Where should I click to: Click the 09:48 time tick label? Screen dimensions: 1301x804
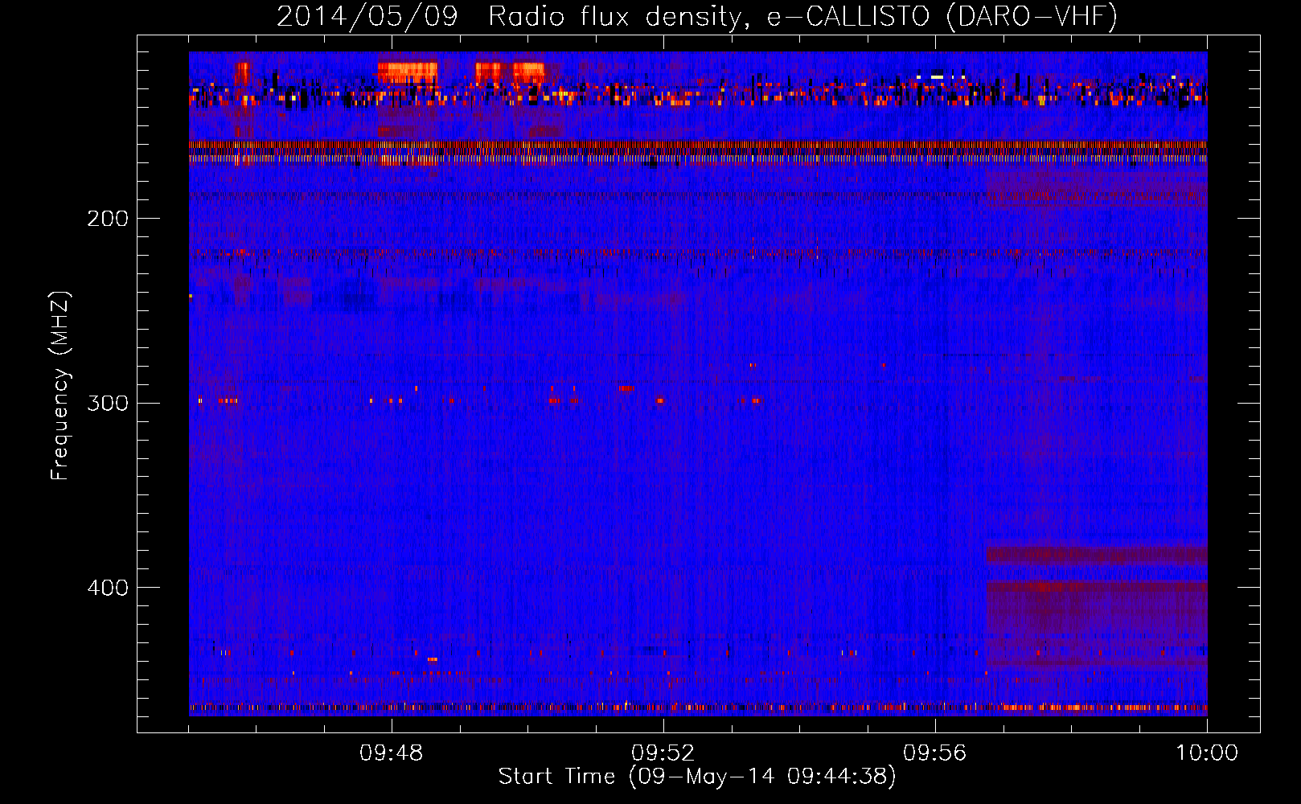(391, 753)
